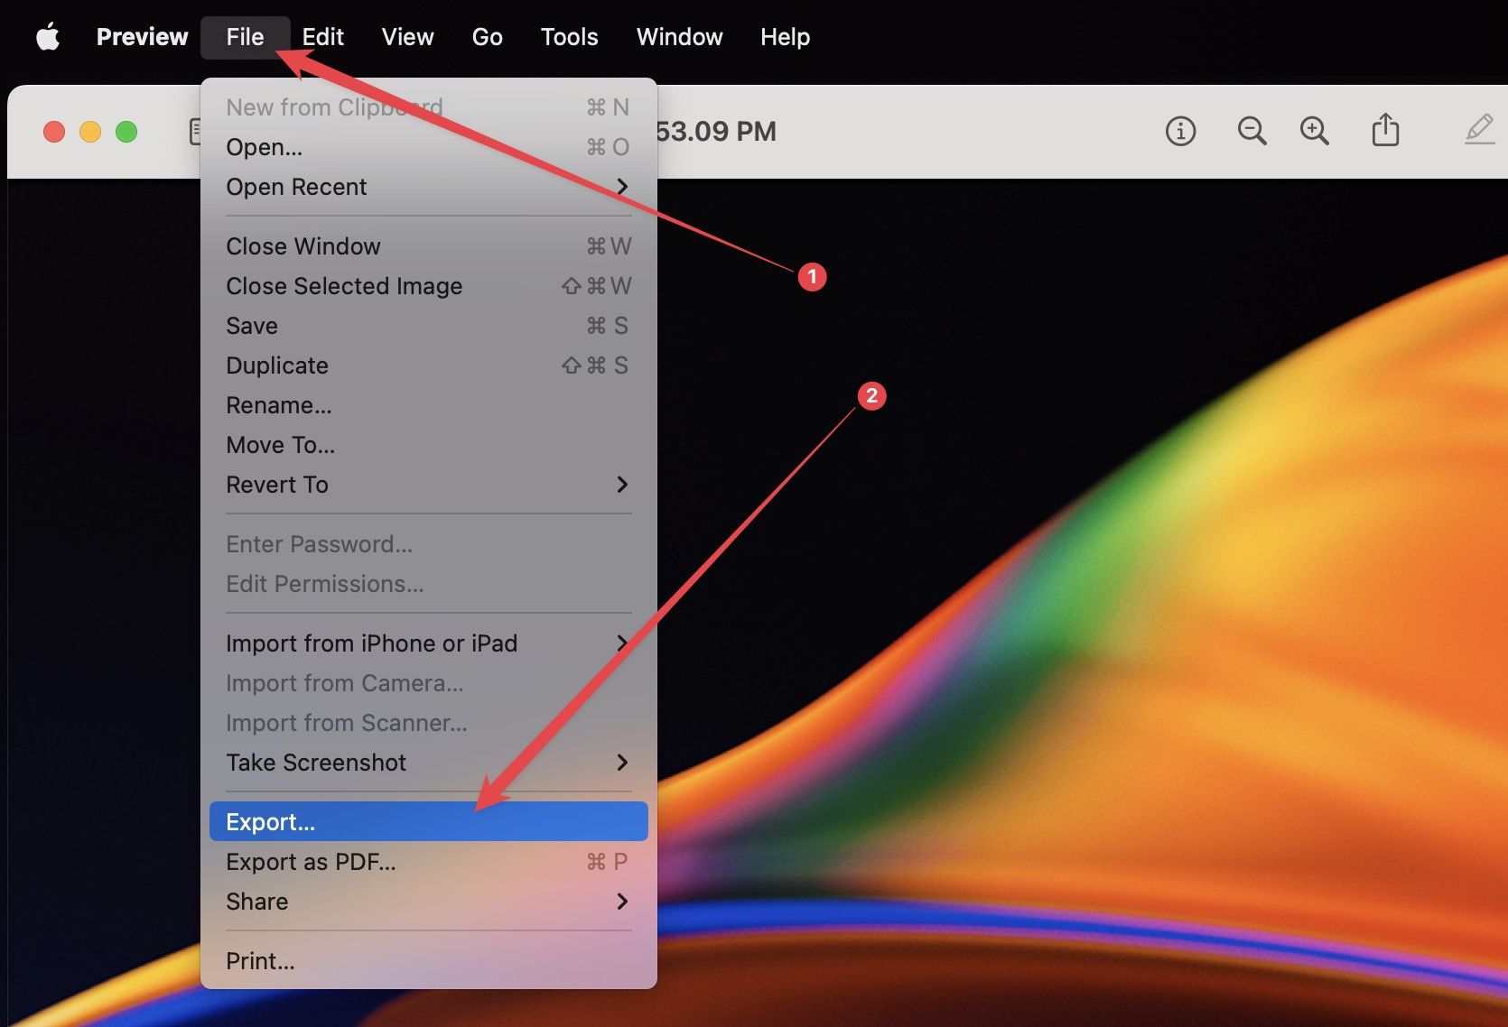Select the Markup pencil icon
This screenshot has width=1508, height=1027.
point(1479,131)
